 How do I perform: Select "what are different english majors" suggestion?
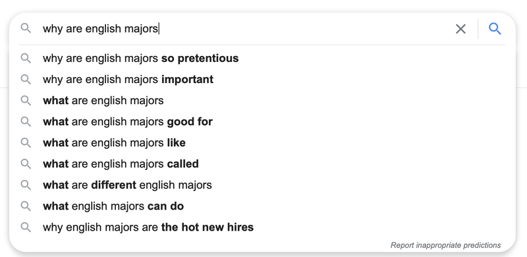(x=262, y=185)
